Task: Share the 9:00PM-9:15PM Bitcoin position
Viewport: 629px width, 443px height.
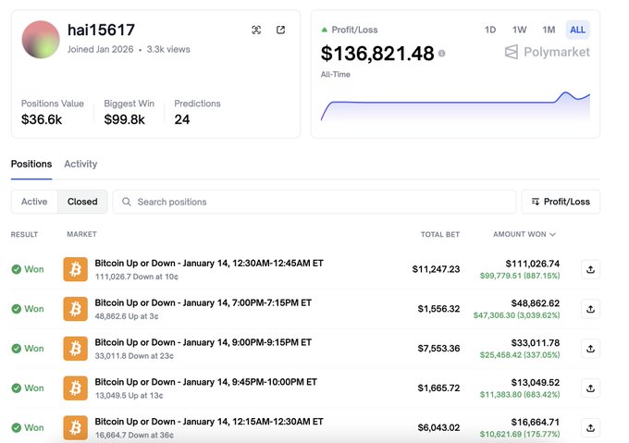Action: [x=590, y=349]
